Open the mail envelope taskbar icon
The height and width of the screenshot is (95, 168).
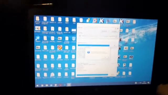coord(47,85)
